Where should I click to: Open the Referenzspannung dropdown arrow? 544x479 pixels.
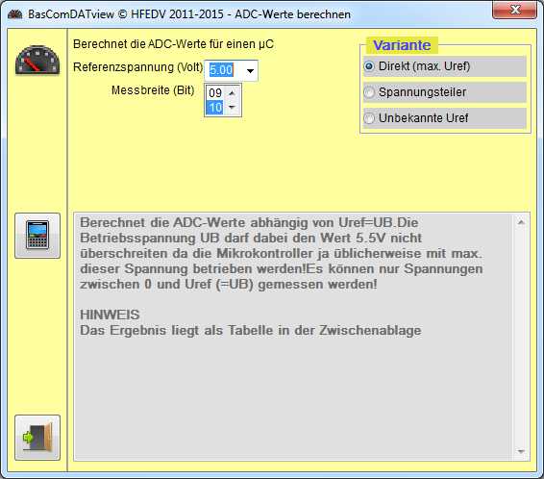[250, 71]
